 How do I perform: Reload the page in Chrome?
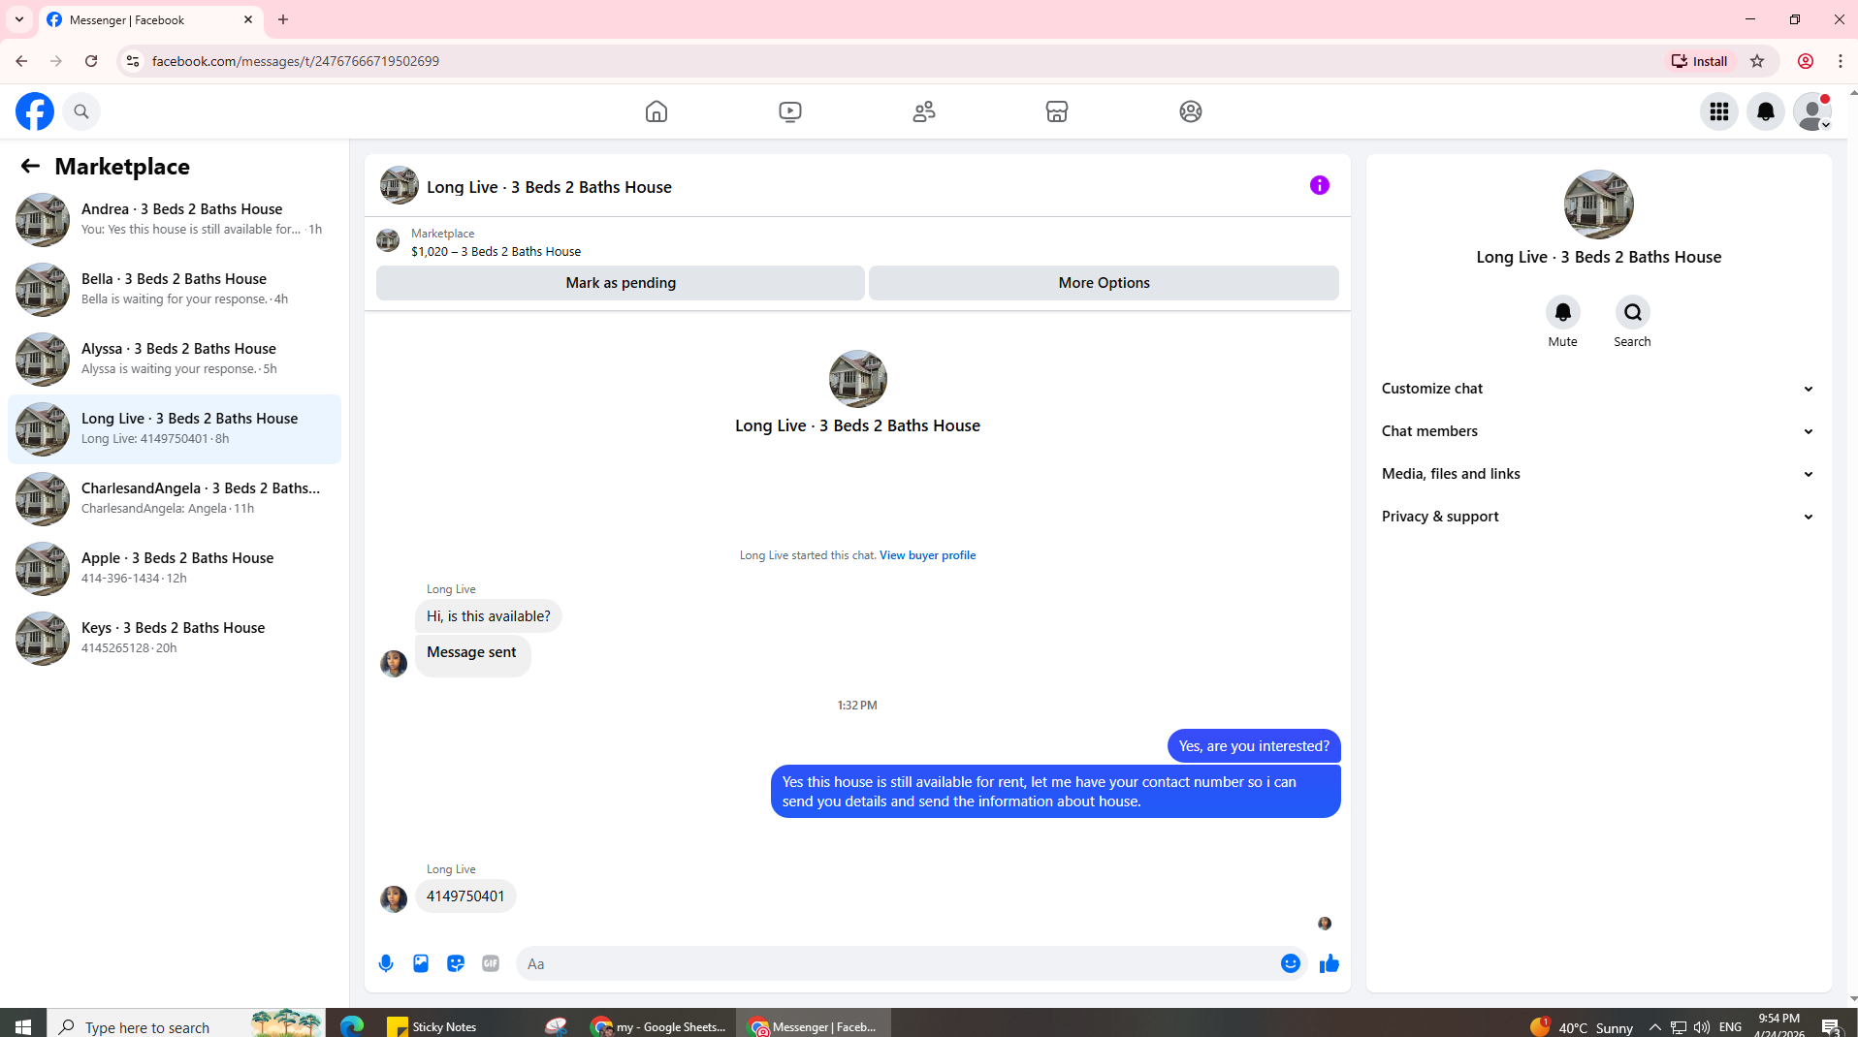coord(91,61)
